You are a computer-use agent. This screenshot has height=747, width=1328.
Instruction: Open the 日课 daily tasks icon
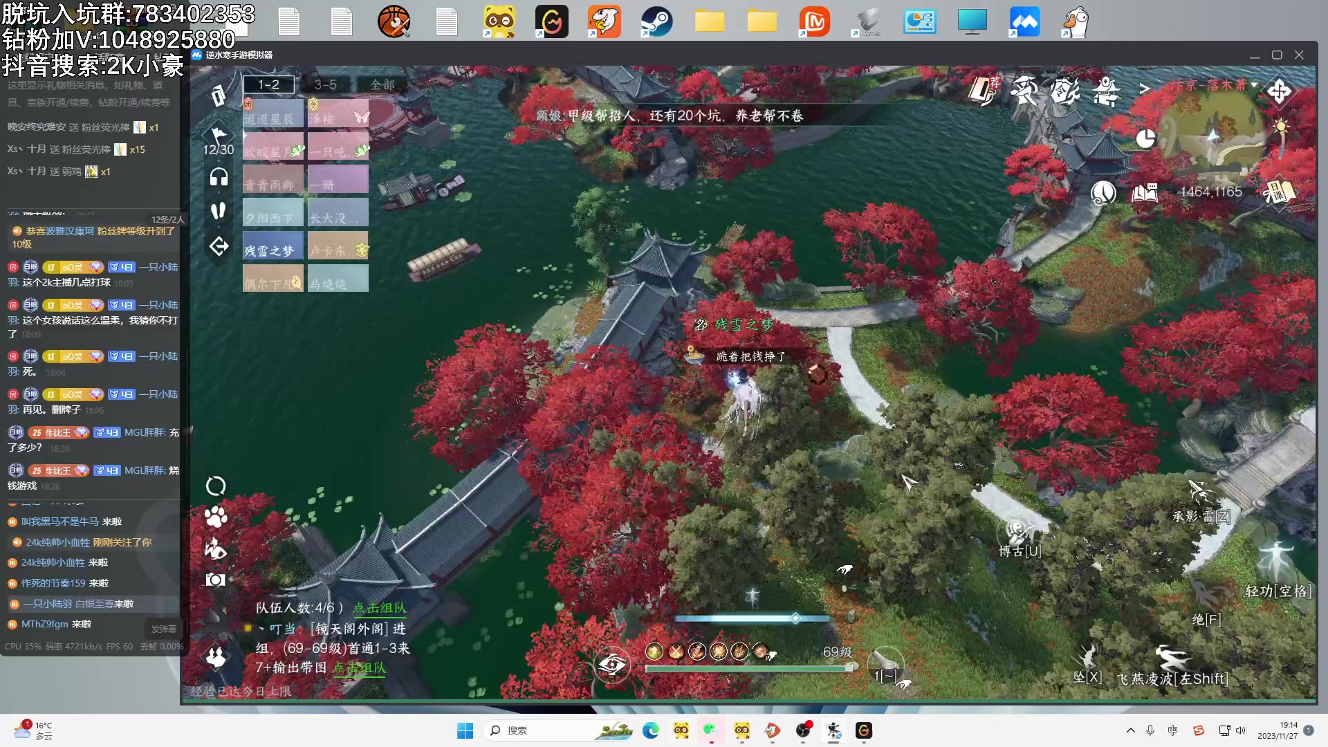pos(1278,192)
